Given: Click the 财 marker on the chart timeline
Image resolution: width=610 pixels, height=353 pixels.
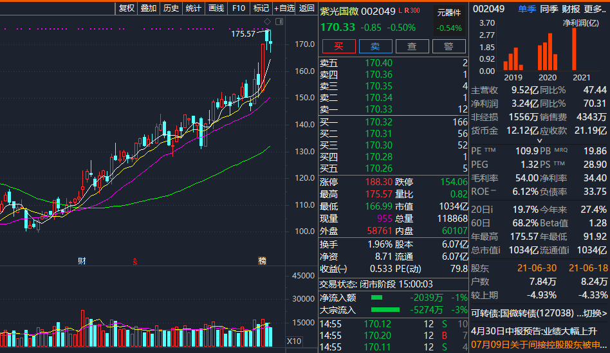Looking at the screenshot, I should click(x=82, y=261).
